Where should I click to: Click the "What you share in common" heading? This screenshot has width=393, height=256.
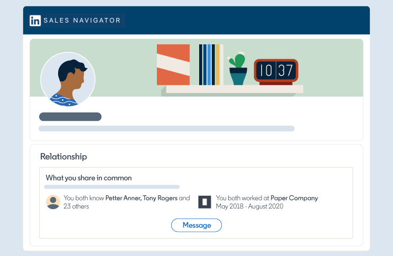[x=89, y=178]
